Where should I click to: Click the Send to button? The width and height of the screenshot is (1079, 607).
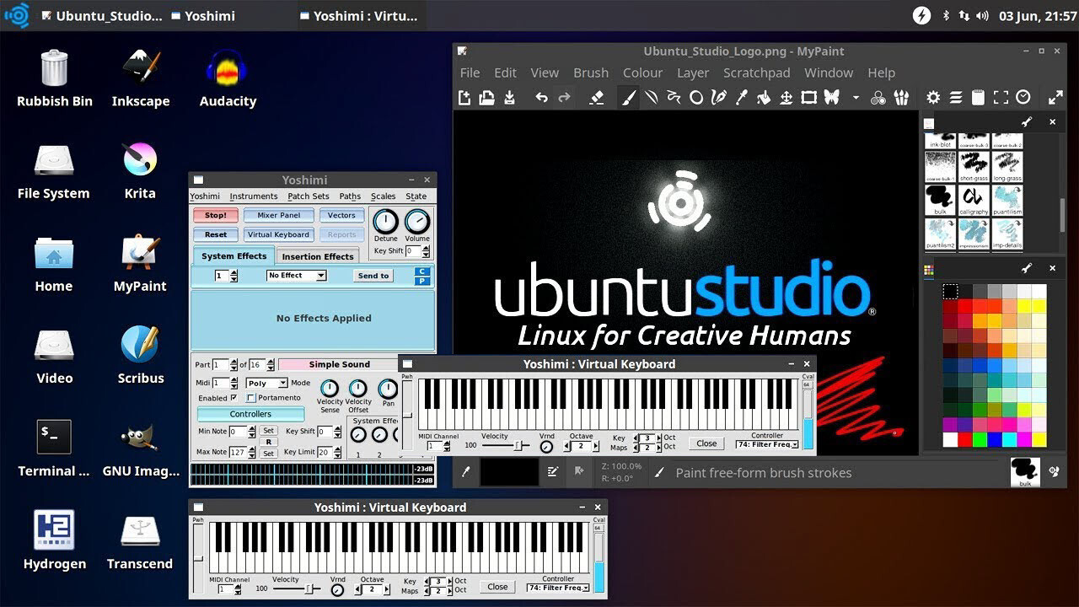tap(373, 276)
